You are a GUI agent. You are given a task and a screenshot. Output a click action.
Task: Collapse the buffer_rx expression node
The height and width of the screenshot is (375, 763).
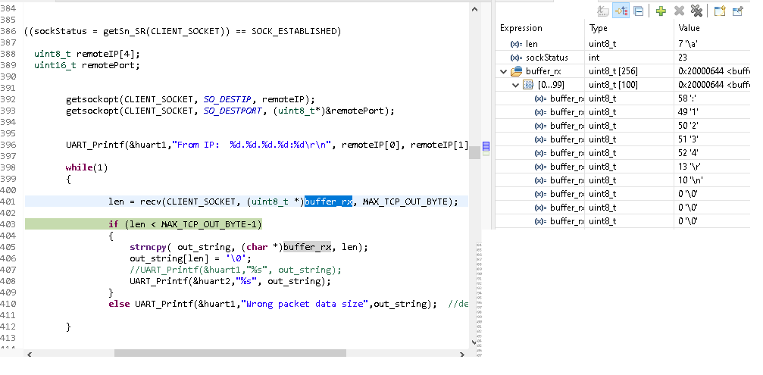tap(504, 71)
